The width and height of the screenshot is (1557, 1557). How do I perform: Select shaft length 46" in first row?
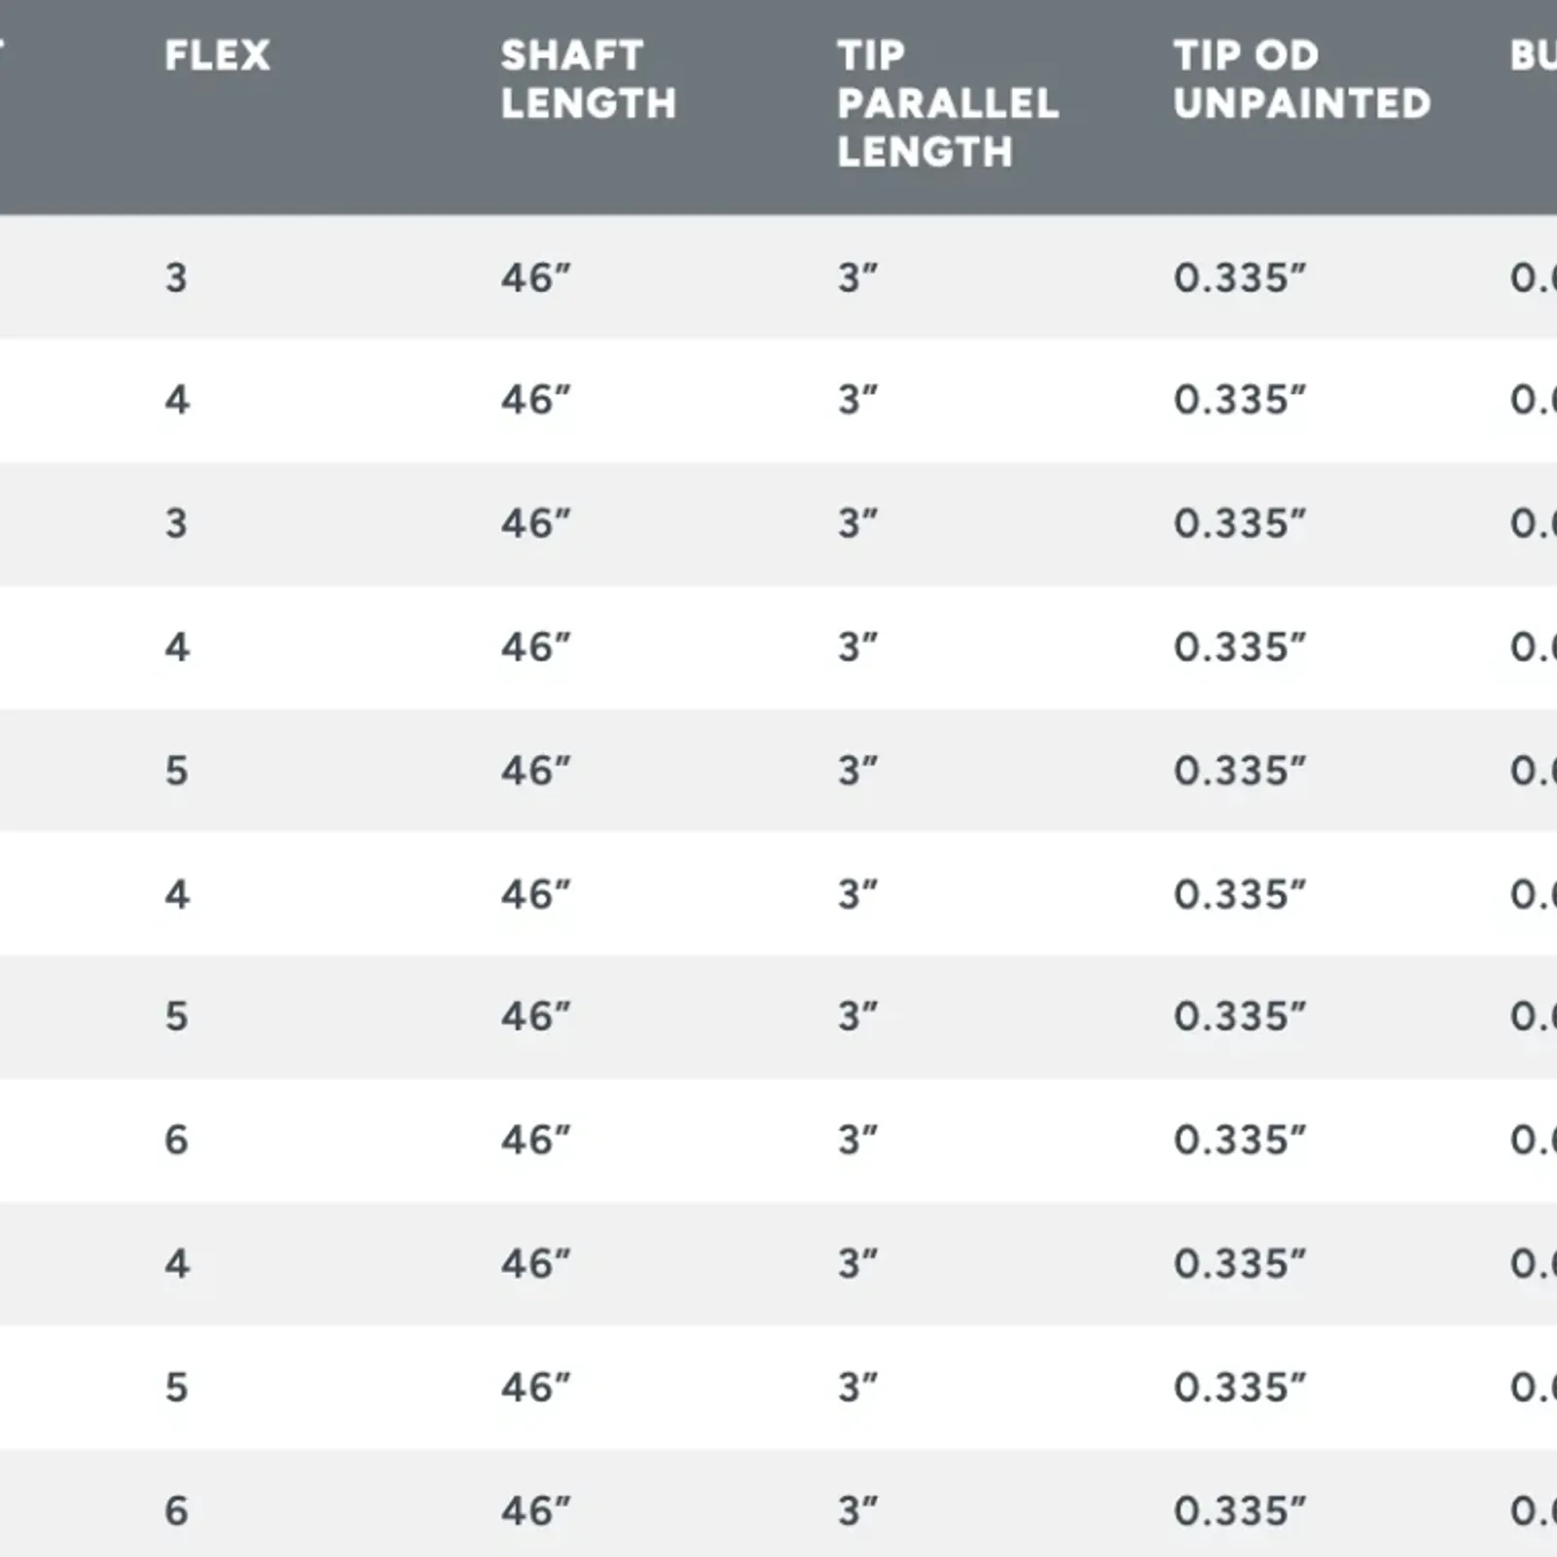coord(535,277)
